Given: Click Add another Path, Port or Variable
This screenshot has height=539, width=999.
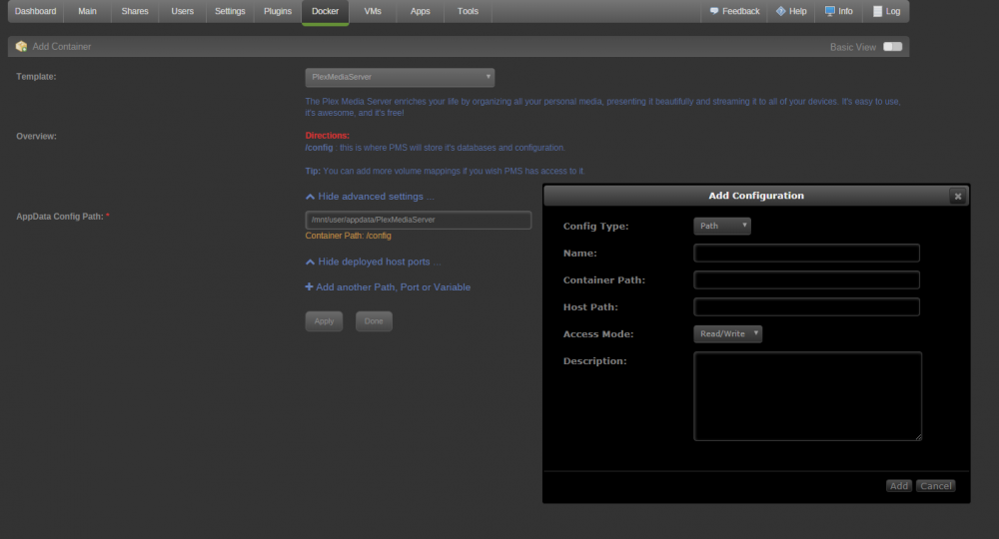Looking at the screenshot, I should tap(393, 287).
